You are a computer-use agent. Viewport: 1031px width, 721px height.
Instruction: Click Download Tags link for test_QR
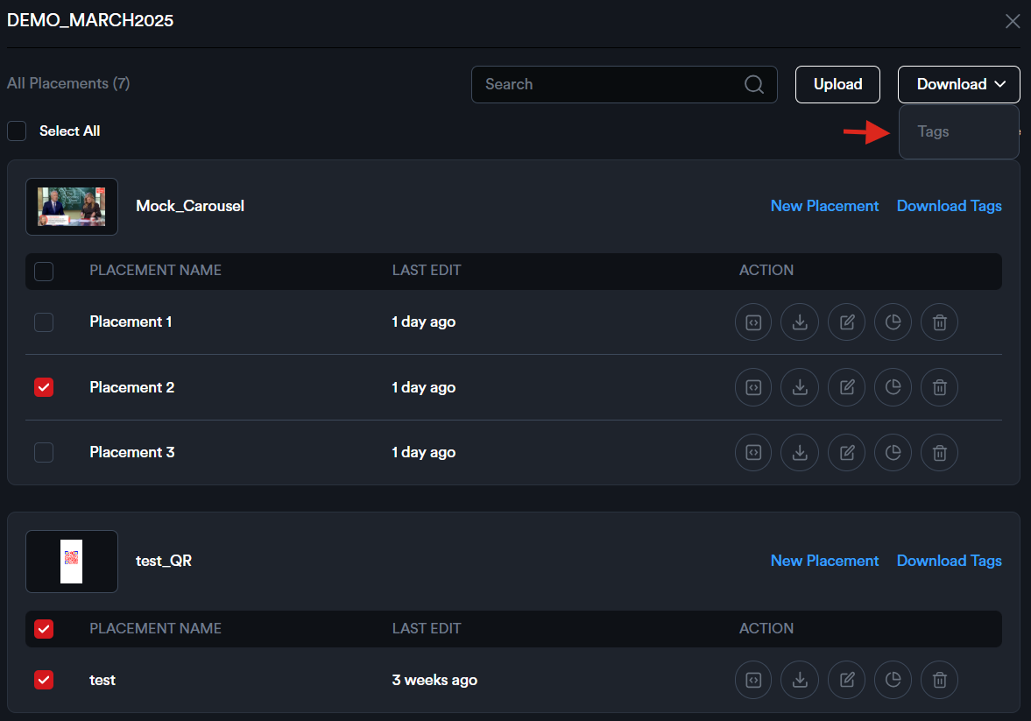pyautogui.click(x=949, y=561)
